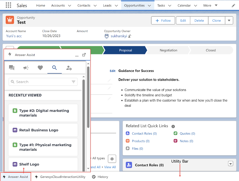
Task: Click the Delete button
Action: pyautogui.click(x=199, y=20)
